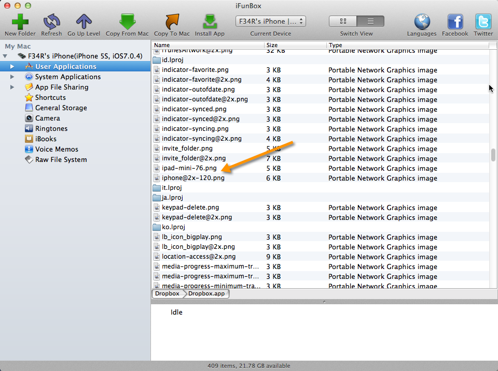The image size is (498, 371).
Task: Sort by the Name column header
Action: tap(208, 46)
